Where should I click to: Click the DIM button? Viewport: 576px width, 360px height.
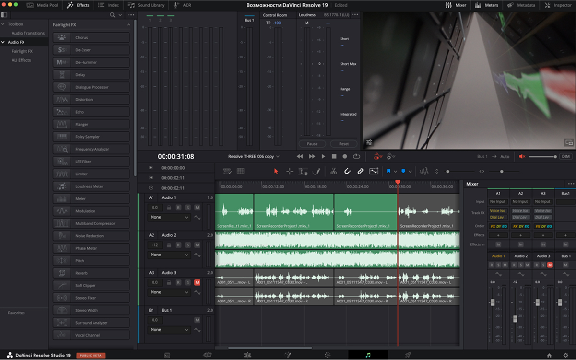pyautogui.click(x=566, y=156)
